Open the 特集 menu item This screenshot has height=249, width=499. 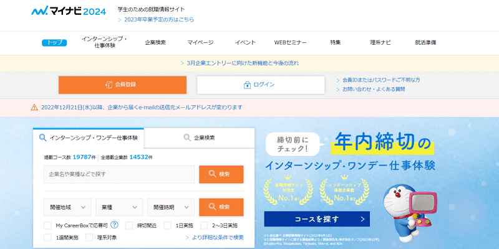pyautogui.click(x=336, y=42)
